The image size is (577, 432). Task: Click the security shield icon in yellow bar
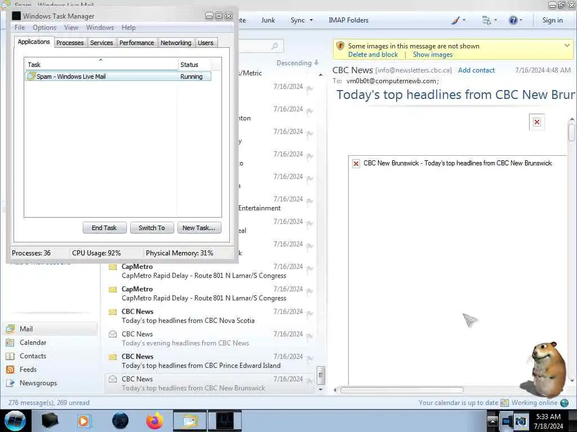[x=340, y=46]
